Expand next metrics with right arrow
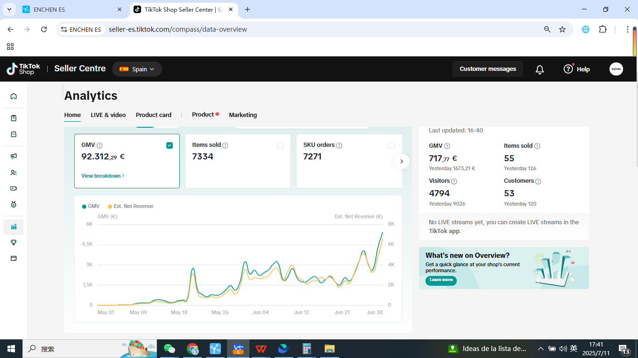Screen dimensions: 638x358 (x=402, y=161)
